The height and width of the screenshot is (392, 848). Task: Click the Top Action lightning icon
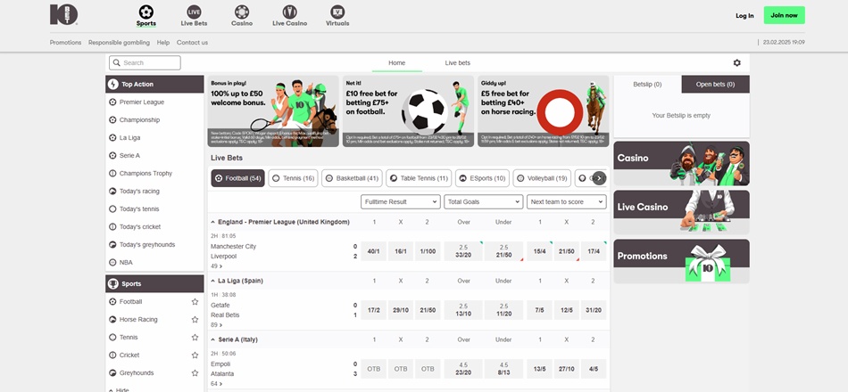113,85
